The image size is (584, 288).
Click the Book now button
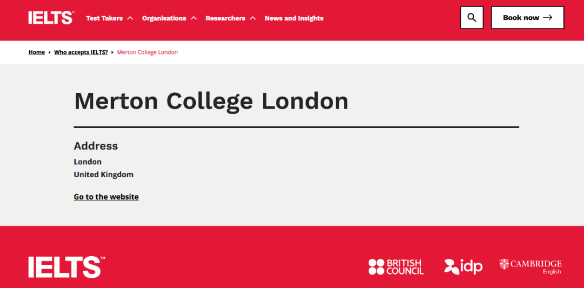coord(527,17)
